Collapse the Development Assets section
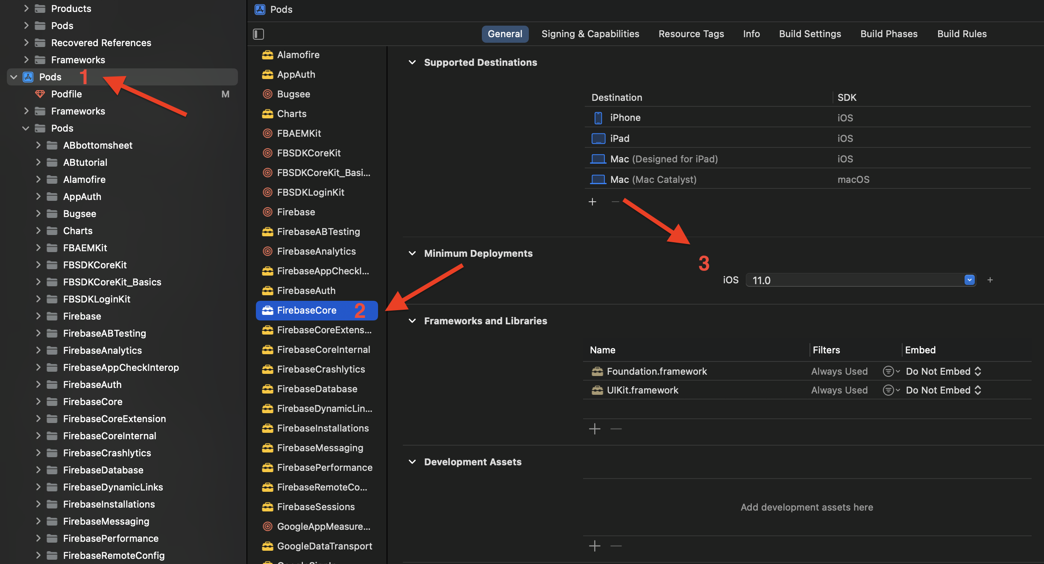The width and height of the screenshot is (1044, 564). (x=412, y=462)
